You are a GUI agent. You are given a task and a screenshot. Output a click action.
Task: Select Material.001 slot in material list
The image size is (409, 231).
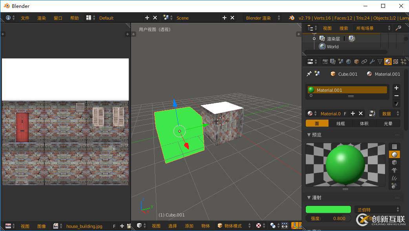pyautogui.click(x=347, y=90)
